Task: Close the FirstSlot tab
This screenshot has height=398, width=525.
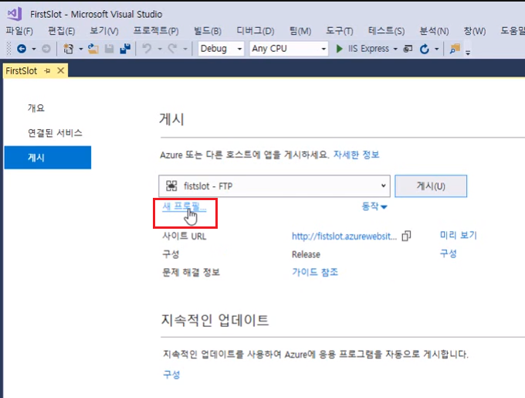Action: [x=60, y=70]
